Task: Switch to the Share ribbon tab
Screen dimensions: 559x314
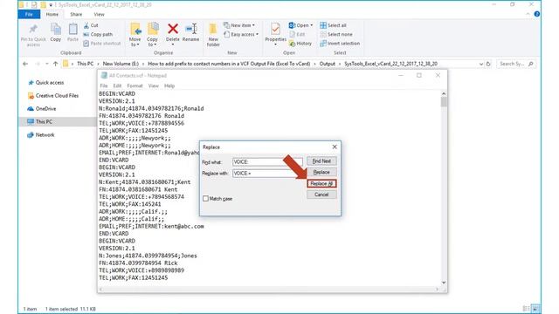Action: tap(76, 14)
